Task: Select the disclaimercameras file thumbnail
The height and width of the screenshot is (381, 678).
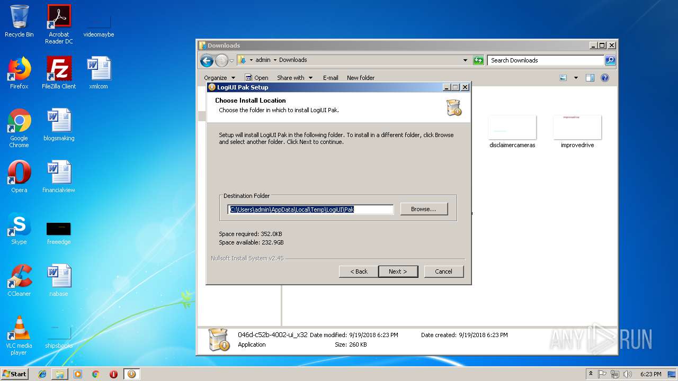Action: coord(512,131)
